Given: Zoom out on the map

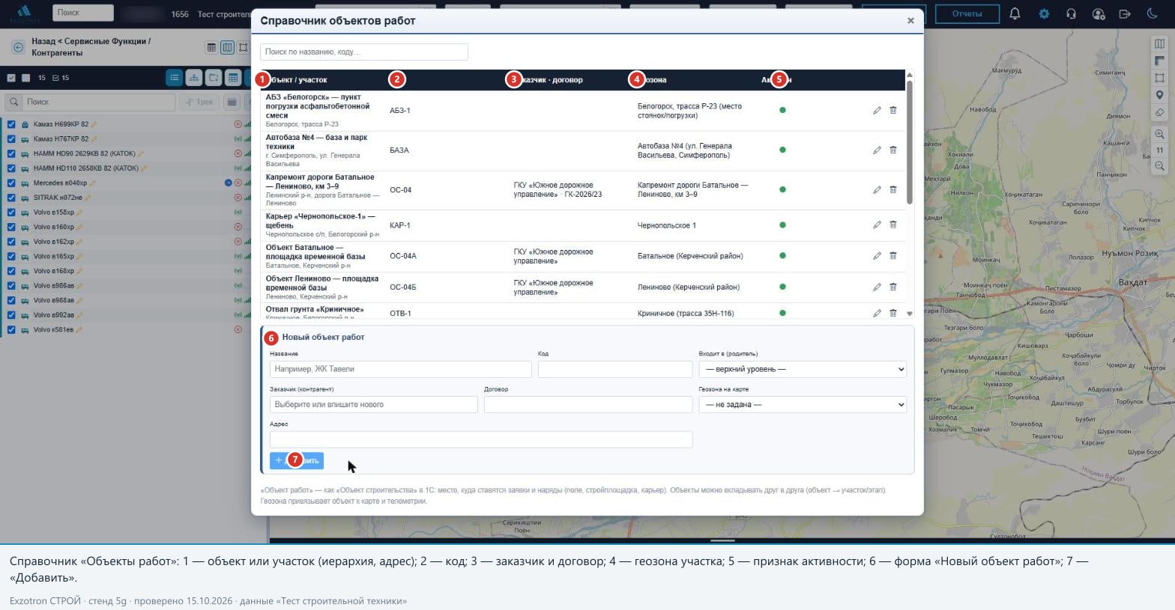Looking at the screenshot, I should (1159, 166).
